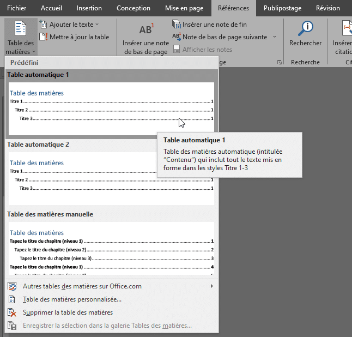The height and width of the screenshot is (337, 352).
Task: Expand the Ajouter le texte dropdown
Action: 97,24
